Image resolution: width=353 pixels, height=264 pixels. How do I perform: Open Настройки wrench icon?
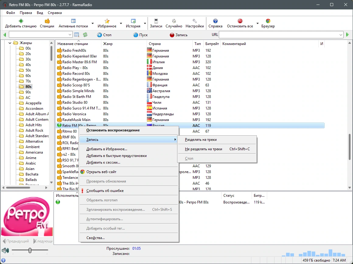194,21
